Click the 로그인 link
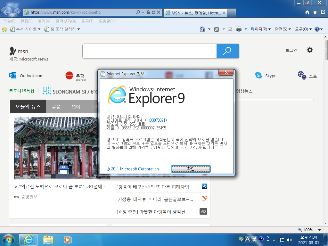 click(x=291, y=50)
